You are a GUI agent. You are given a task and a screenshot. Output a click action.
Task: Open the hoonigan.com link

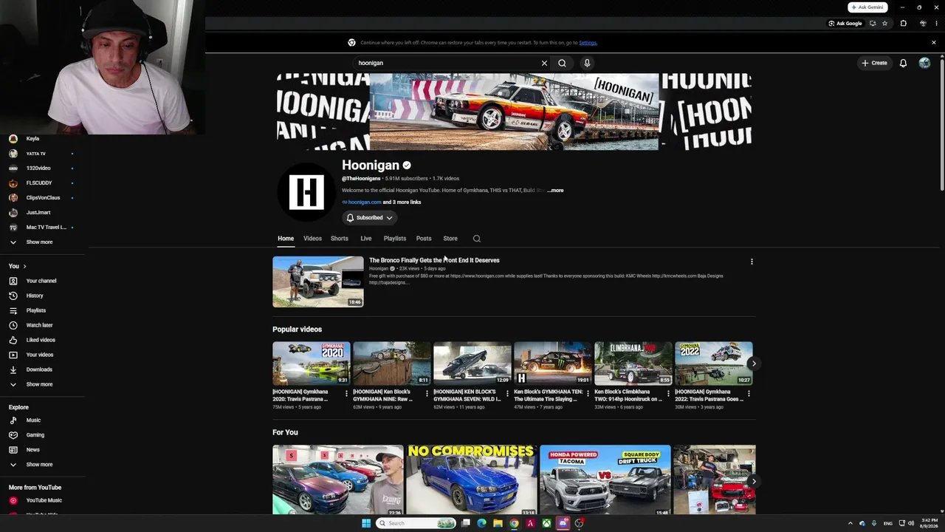coord(365,202)
